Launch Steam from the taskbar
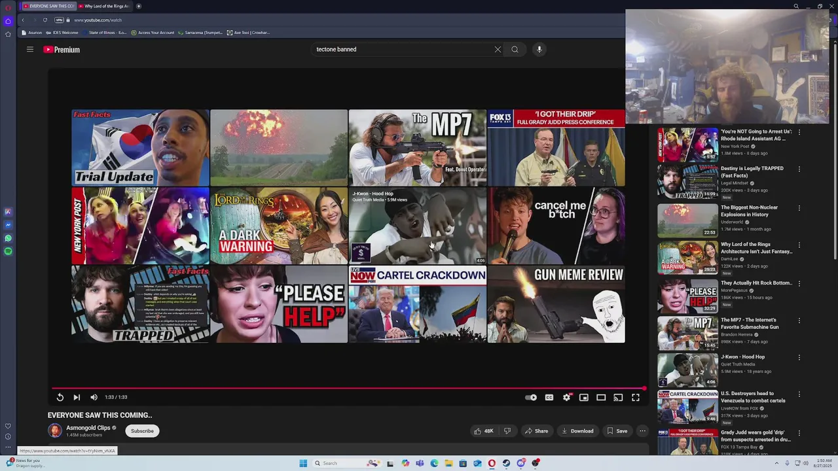This screenshot has height=471, width=838. (506, 463)
